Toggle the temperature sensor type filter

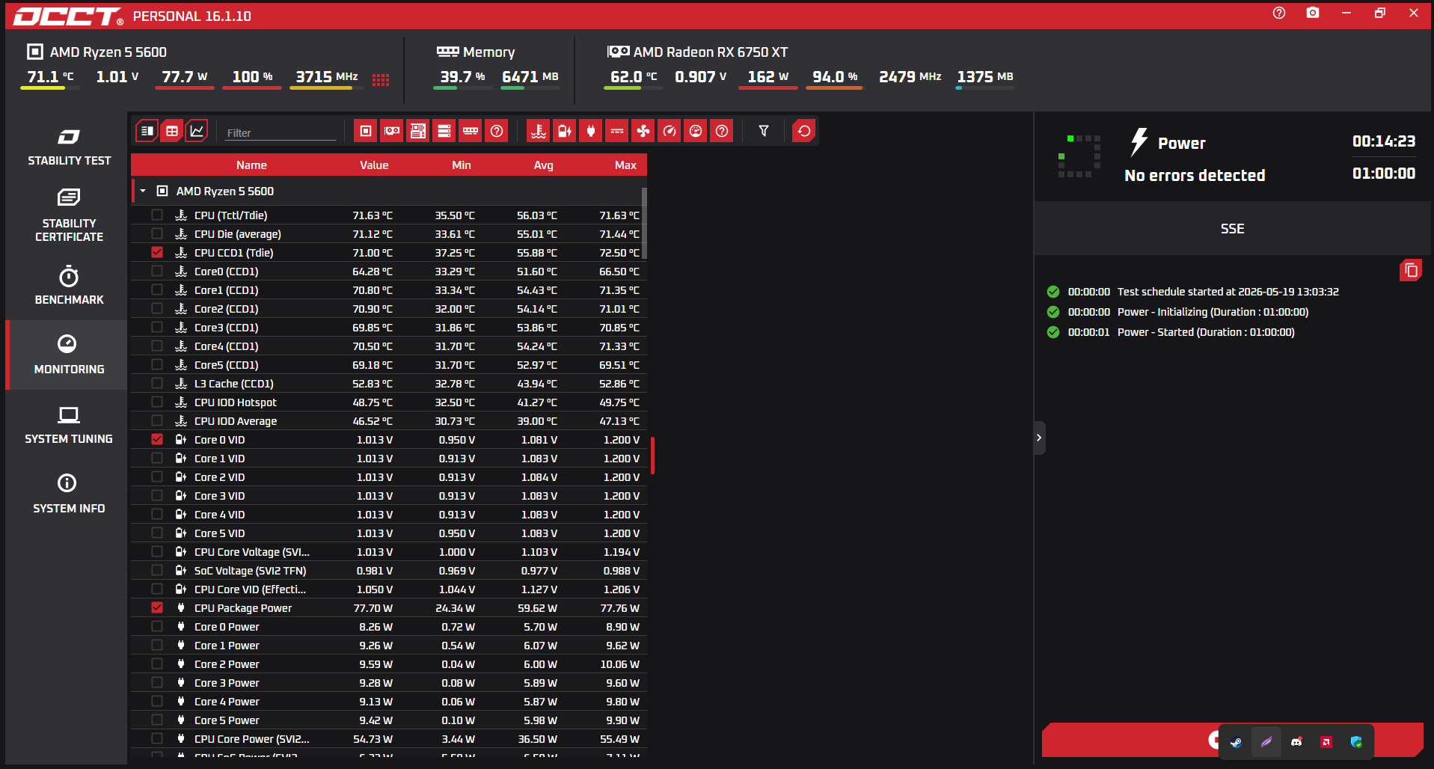click(539, 131)
